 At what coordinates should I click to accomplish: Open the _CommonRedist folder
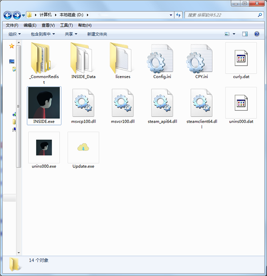(x=44, y=58)
